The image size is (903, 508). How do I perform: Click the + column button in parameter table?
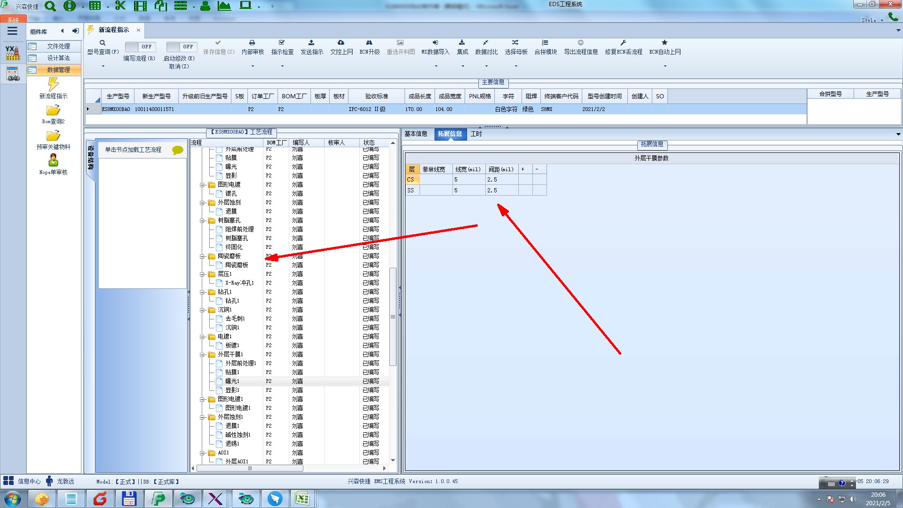pos(523,169)
